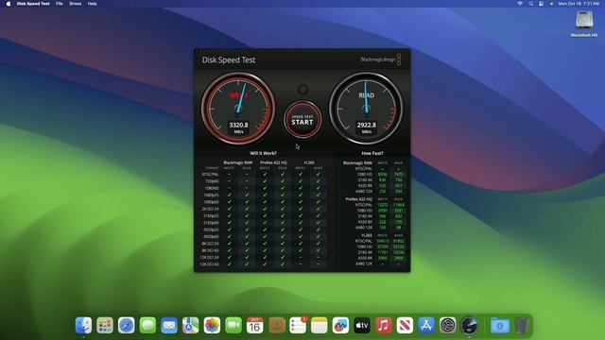Launch Safari from the dock

coord(127,325)
